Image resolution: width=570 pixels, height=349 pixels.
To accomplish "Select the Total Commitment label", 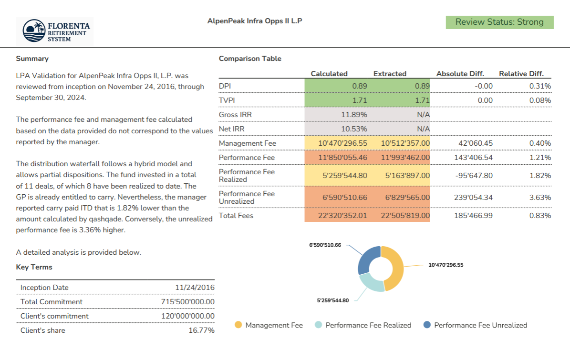I will coord(51,302).
